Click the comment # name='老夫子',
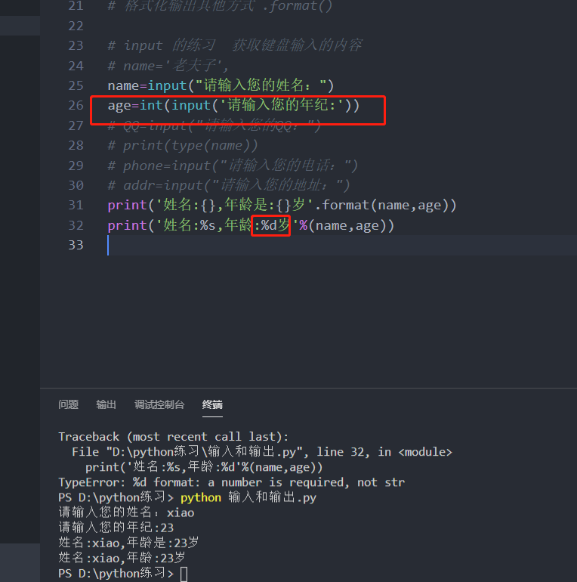The width and height of the screenshot is (577, 582). point(168,66)
